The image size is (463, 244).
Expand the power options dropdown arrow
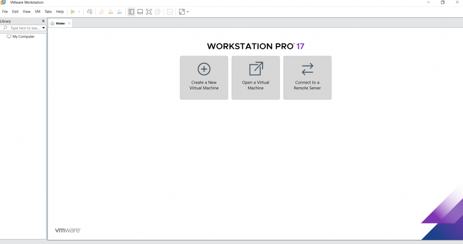pos(79,12)
